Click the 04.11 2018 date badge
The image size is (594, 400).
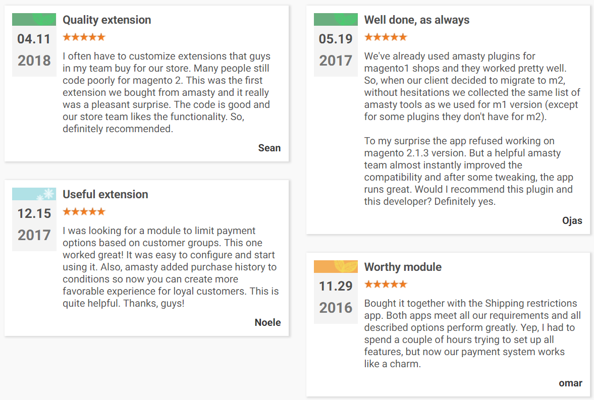point(34,50)
